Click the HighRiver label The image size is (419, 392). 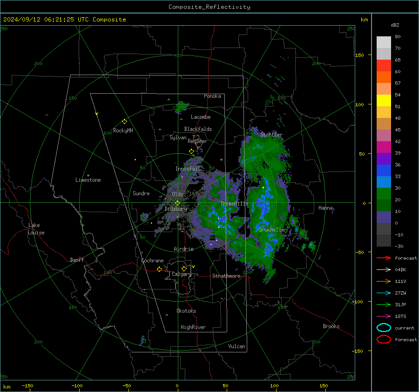(193, 327)
